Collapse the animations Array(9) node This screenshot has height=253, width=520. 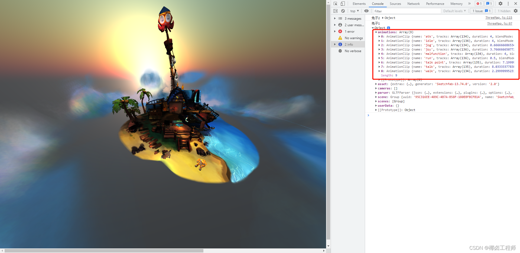click(x=376, y=32)
